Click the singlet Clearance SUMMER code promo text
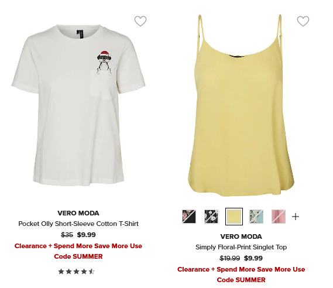The image size is (333, 288). tap(241, 275)
